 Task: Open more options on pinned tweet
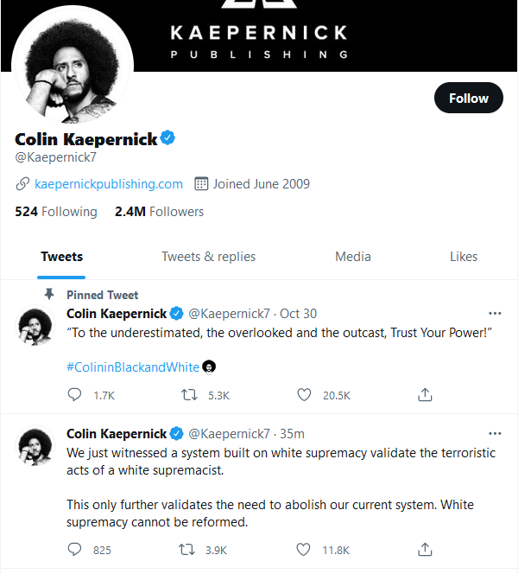[495, 313]
